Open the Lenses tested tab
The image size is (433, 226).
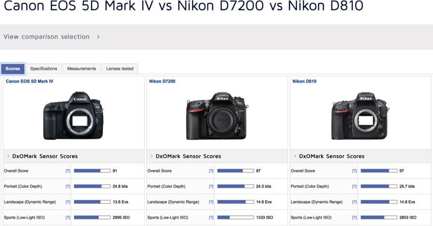tap(120, 69)
